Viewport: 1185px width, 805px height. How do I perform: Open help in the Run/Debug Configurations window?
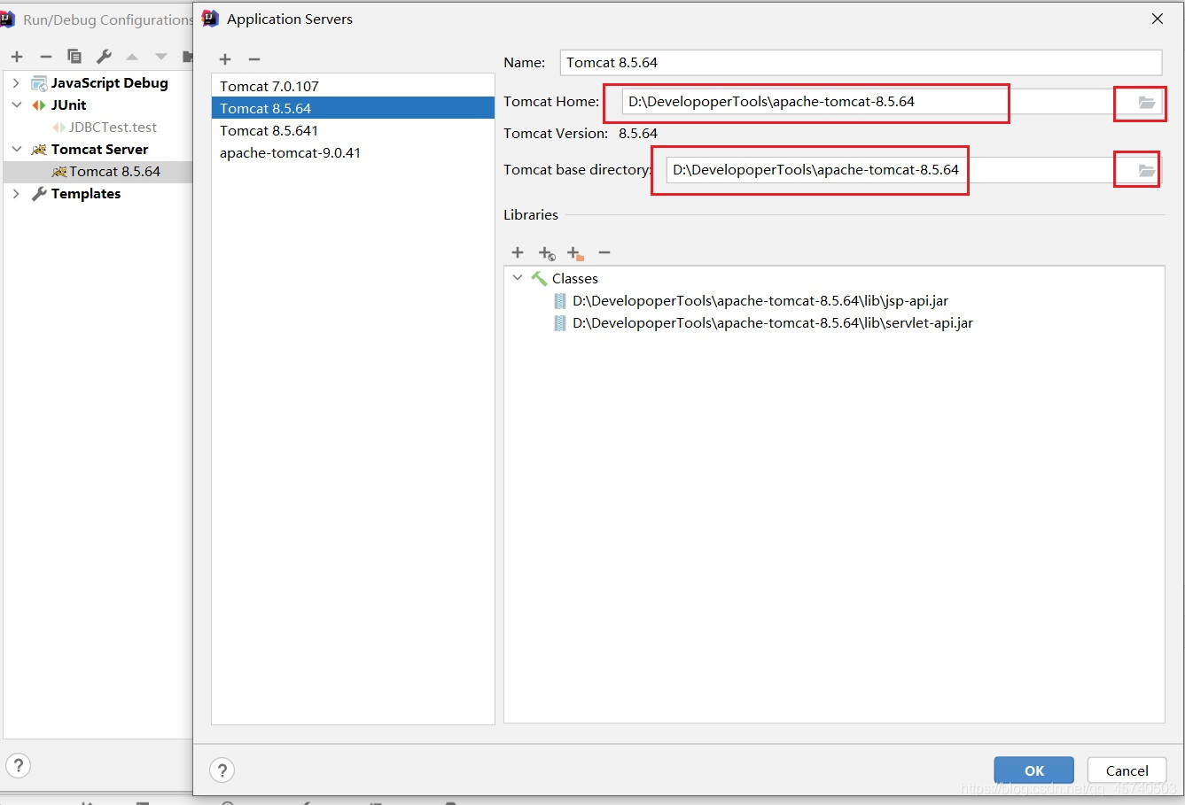18,766
